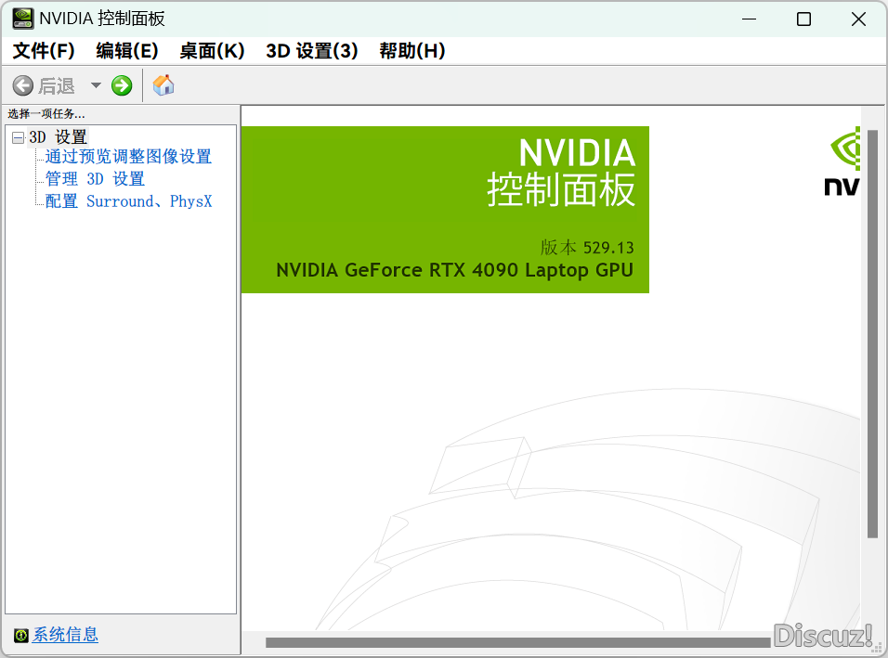
Task: Click the green forward arrow icon
Action: point(121,86)
